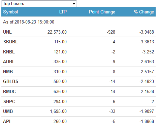Click the dropdown arrow beside Top Losers

click(x=74, y=4)
